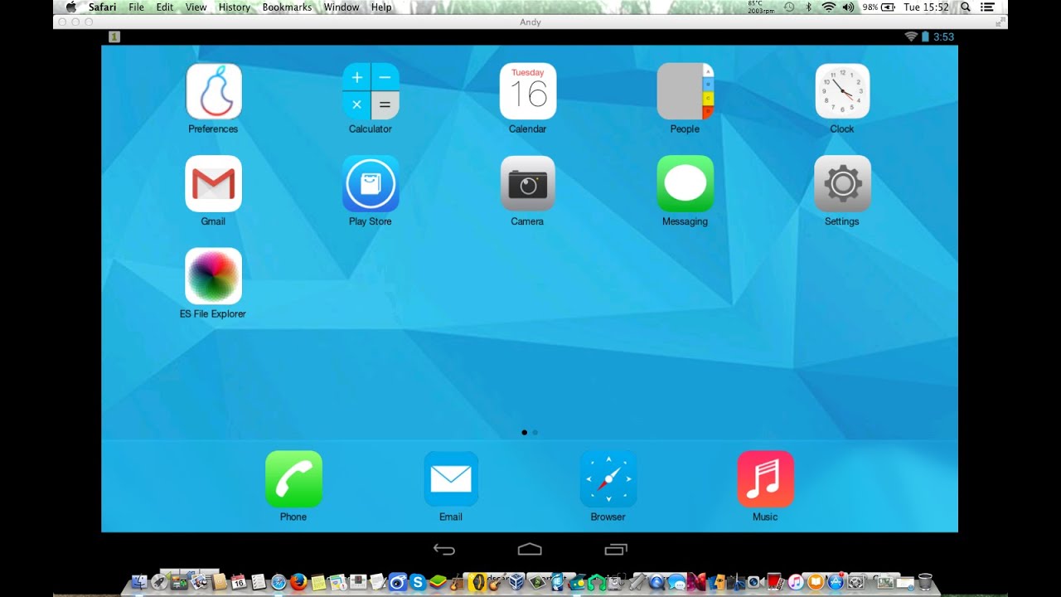Open the Preferences pear app
The image size is (1061, 597).
point(213,91)
